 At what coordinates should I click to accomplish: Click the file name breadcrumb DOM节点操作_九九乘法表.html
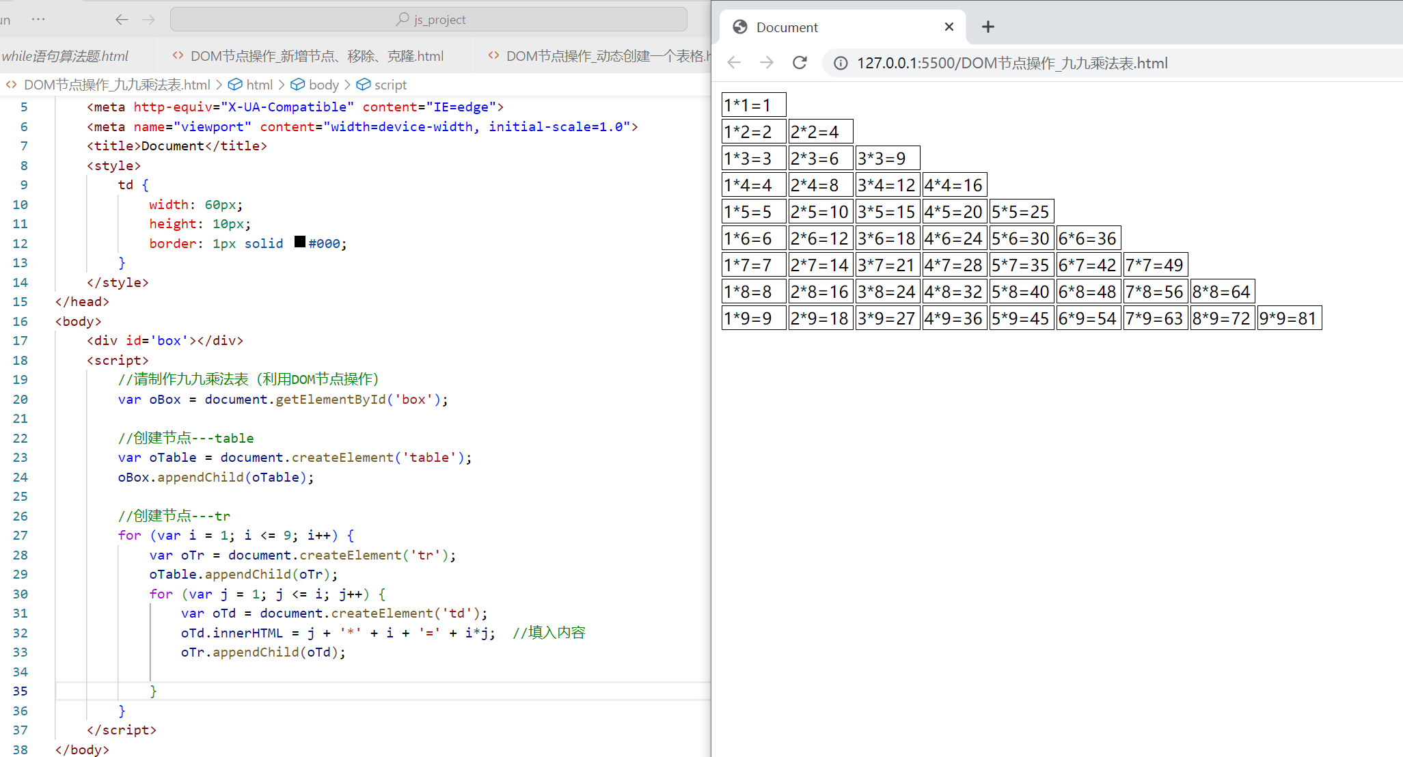click(117, 85)
